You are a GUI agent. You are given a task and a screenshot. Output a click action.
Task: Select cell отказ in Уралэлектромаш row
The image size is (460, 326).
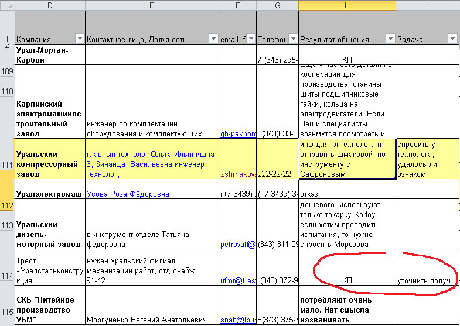[347, 189]
